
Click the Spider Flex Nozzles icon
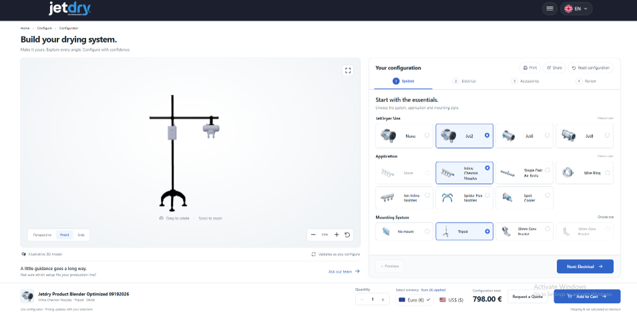pos(447,198)
